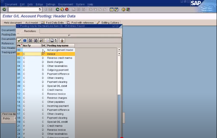Click the popup pin icon
This screenshot has width=217, height=138.
click(x=62, y=40)
